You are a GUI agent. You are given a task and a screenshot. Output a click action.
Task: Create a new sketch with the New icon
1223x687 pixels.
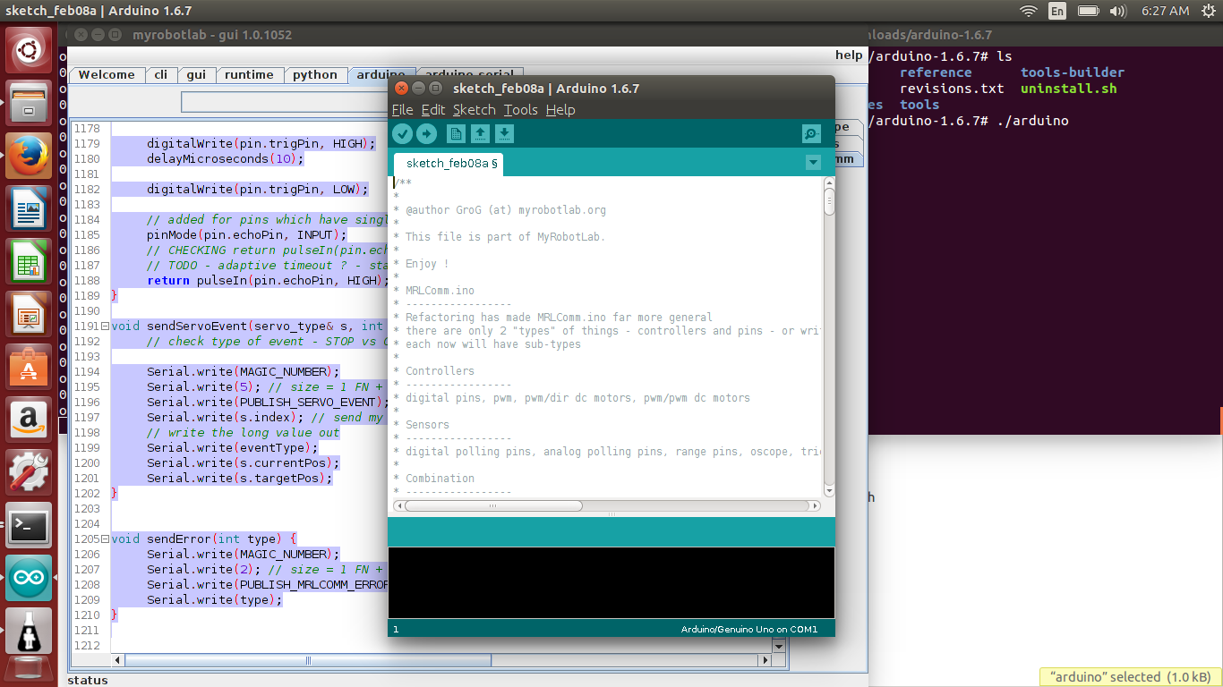456,134
